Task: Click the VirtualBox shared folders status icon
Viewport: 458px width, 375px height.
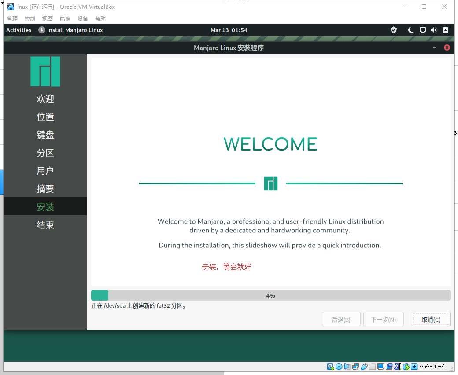Action: (373, 367)
